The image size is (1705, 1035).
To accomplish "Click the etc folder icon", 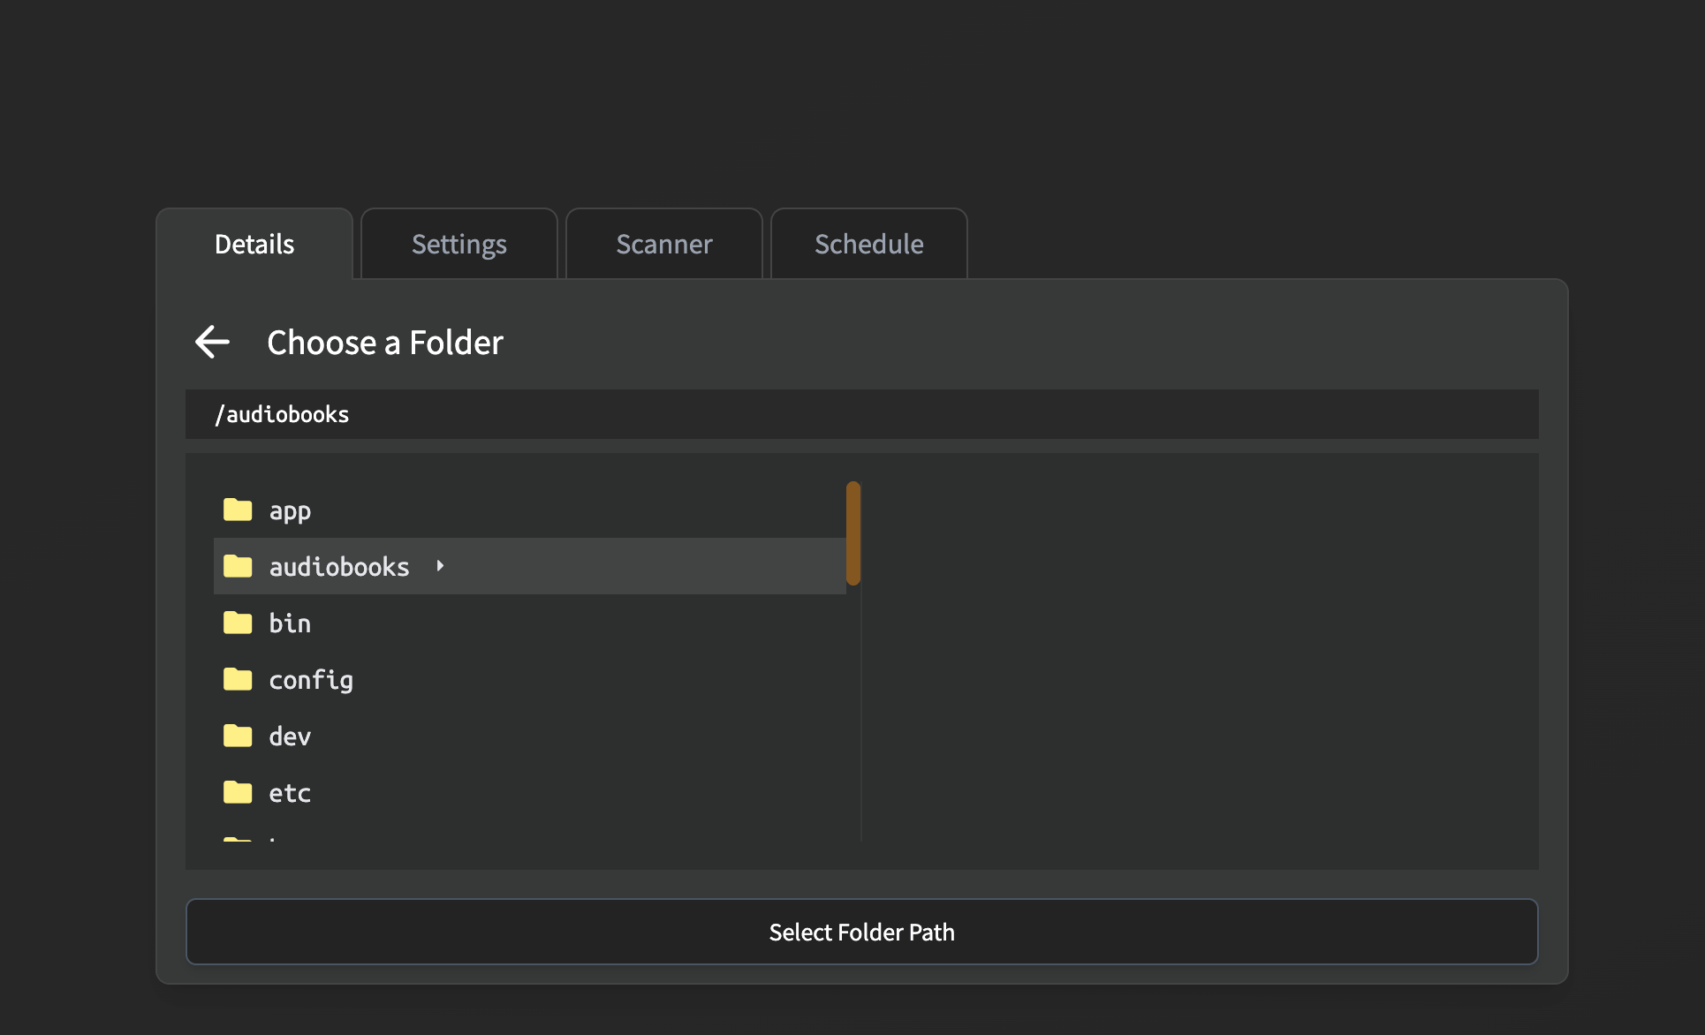I will tap(238, 792).
